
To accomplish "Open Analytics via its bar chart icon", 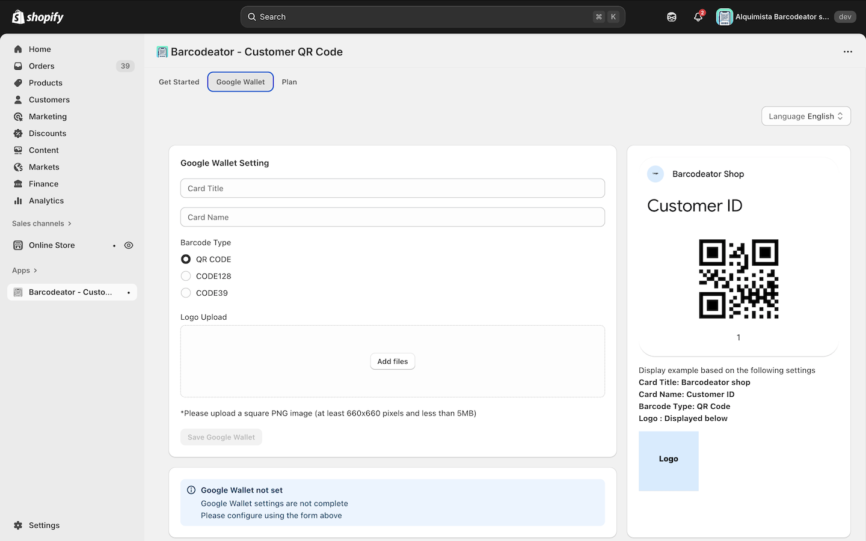I will tap(18, 201).
